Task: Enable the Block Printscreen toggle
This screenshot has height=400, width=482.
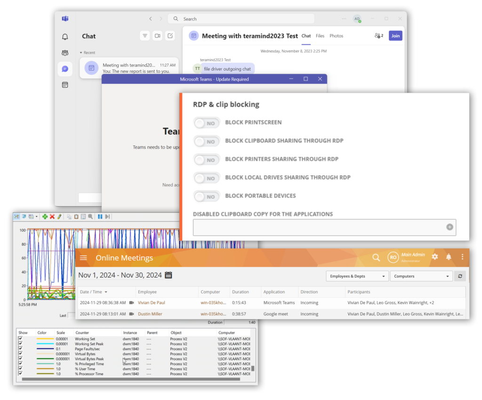Action: click(207, 123)
